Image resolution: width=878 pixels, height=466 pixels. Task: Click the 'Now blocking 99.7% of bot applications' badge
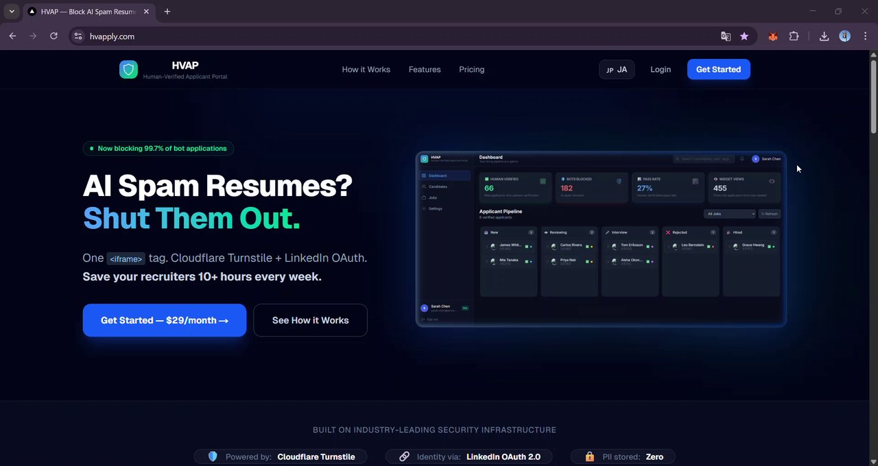click(x=158, y=148)
